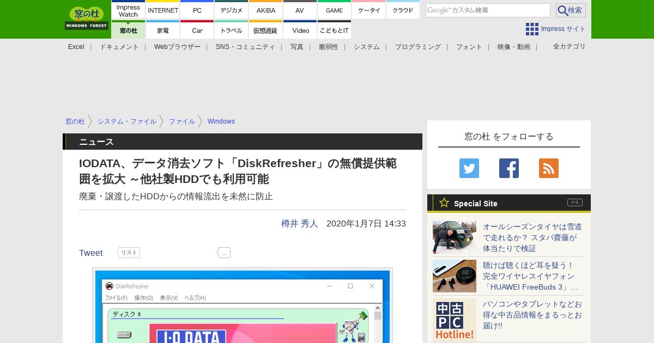Click the DiskRefresher app icon in screenshot

110,286
